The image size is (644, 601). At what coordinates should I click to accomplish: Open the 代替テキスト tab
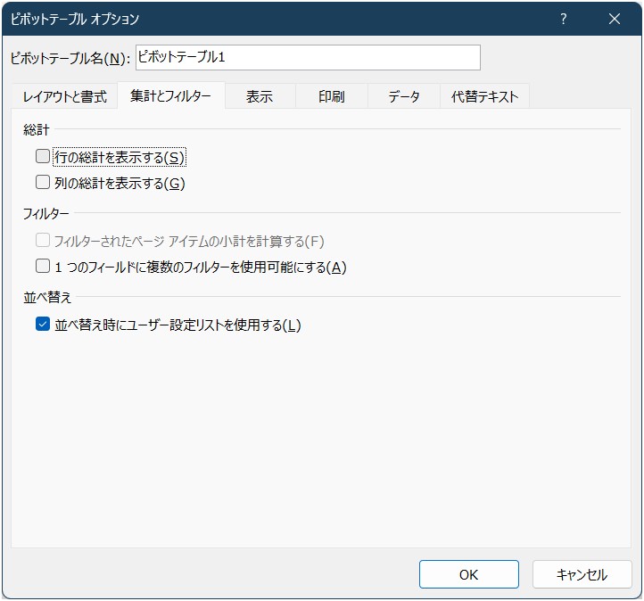(484, 97)
